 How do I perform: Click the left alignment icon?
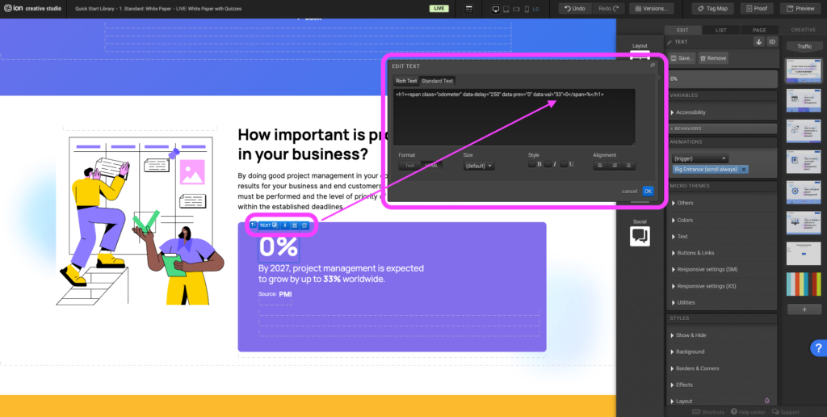coord(600,165)
